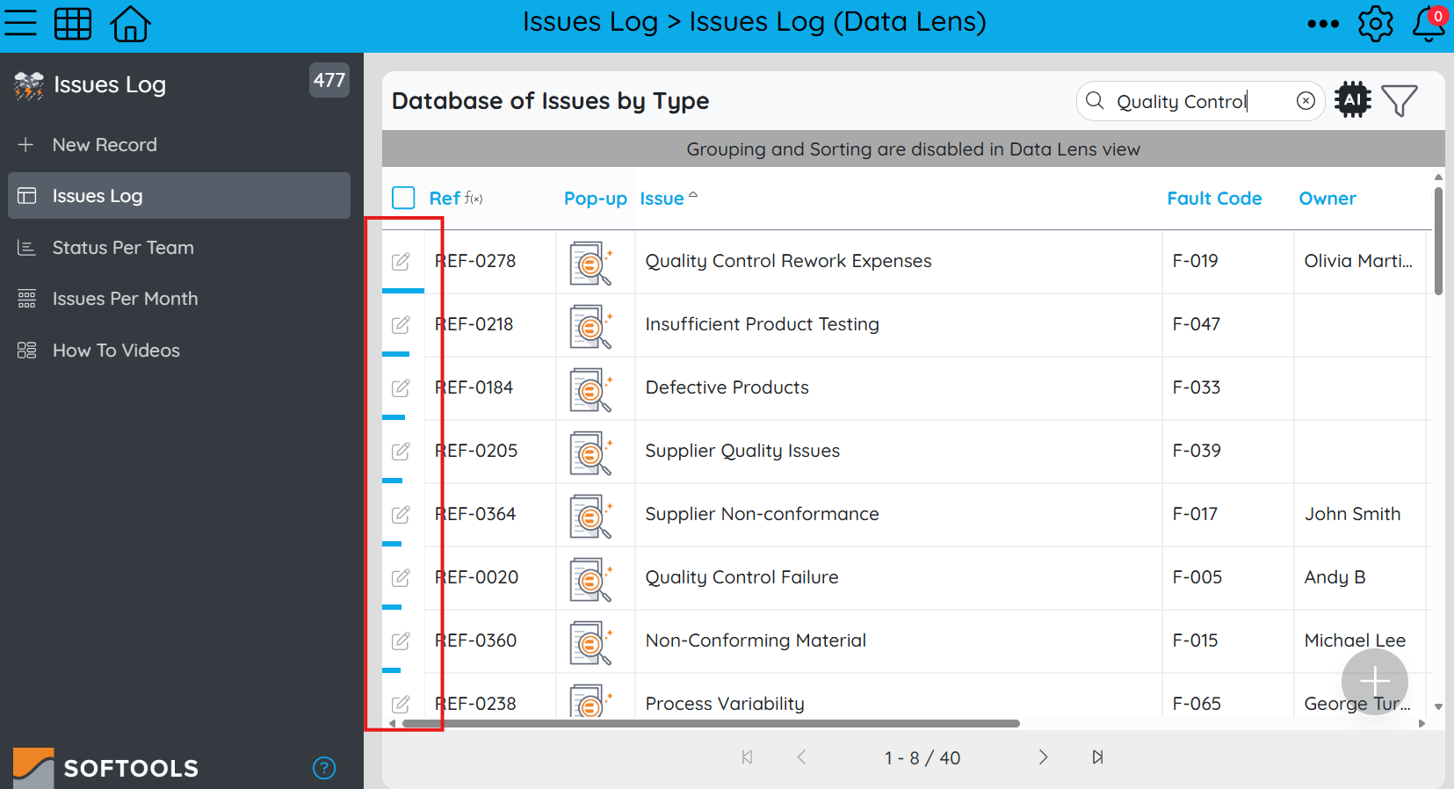Viewport: 1454px width, 789px height.
Task: Open the filter funnel icon
Action: 1400,101
